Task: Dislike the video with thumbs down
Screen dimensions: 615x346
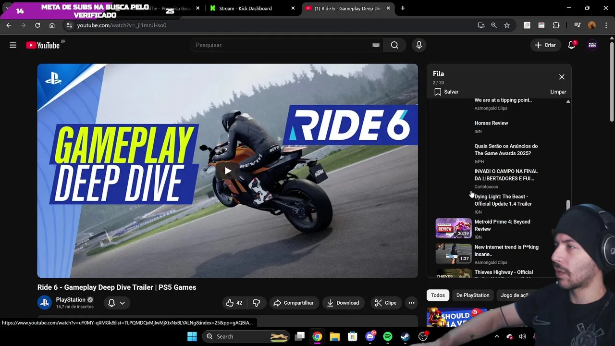Action: (256, 303)
